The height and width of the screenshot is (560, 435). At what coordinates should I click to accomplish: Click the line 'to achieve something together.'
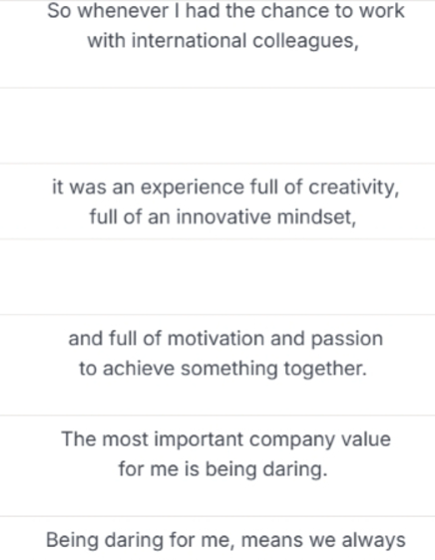(222, 369)
